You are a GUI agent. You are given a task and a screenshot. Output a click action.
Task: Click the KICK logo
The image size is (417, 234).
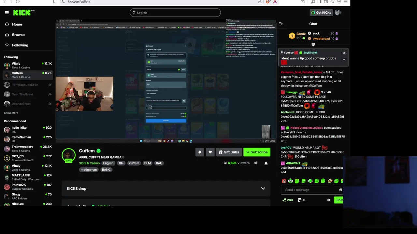[23, 12]
